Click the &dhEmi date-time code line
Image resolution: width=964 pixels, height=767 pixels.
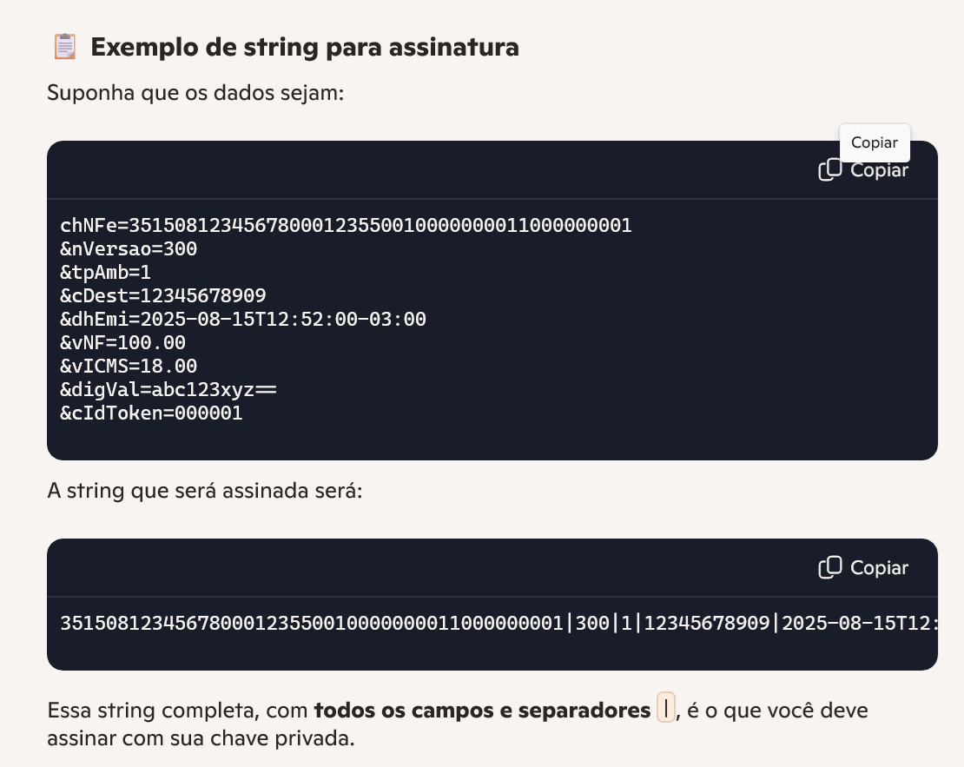tap(243, 320)
